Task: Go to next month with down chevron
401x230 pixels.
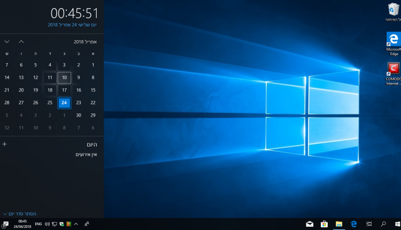Action: [x=7, y=41]
